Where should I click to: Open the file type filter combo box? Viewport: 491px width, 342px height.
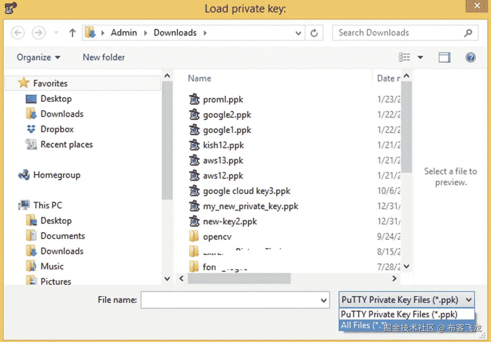coord(407,300)
